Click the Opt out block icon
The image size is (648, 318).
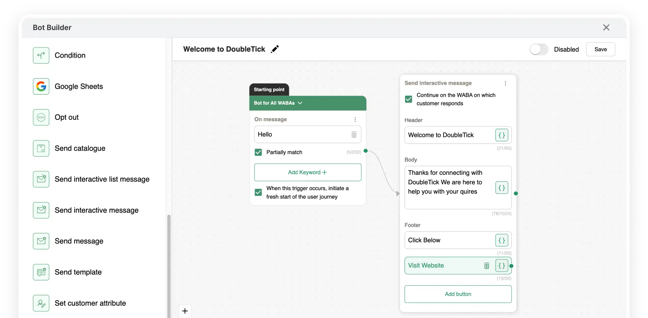point(41,117)
